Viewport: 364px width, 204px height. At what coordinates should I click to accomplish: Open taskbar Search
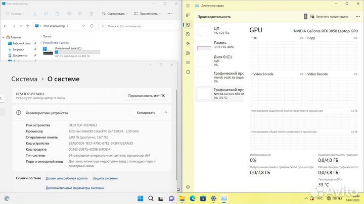151,198
